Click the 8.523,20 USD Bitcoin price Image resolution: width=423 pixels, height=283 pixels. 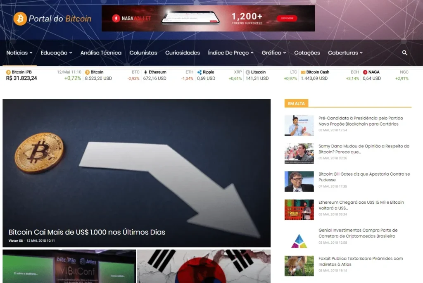pos(98,78)
